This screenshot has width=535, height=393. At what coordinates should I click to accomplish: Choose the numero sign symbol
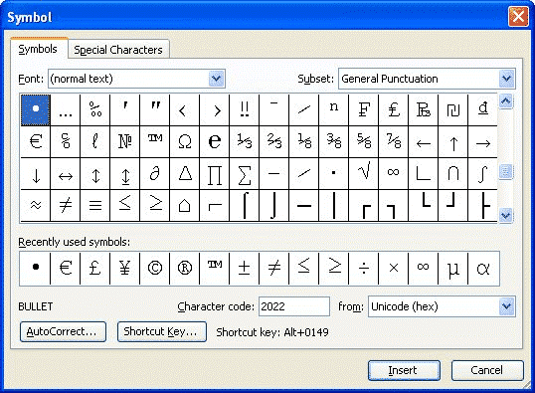pos(125,141)
